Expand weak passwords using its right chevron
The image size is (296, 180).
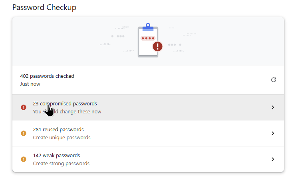(273, 159)
